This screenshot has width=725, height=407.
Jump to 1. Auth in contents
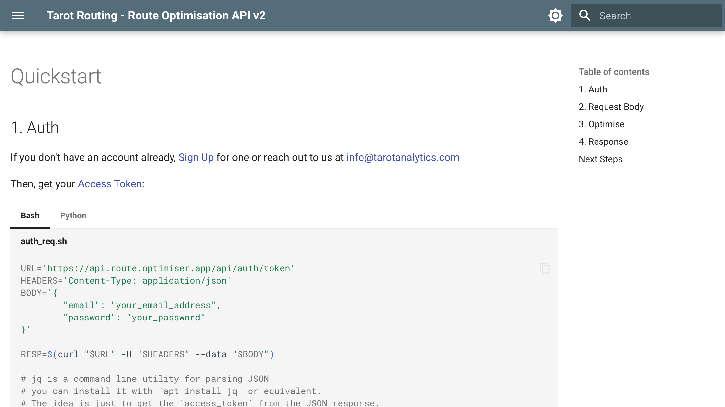click(x=593, y=89)
